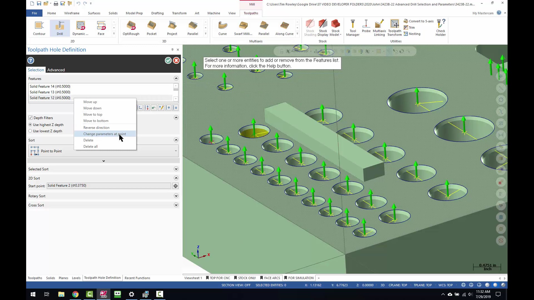
Task: Pick 2D Sort start point crosshair button
Action: click(x=175, y=186)
